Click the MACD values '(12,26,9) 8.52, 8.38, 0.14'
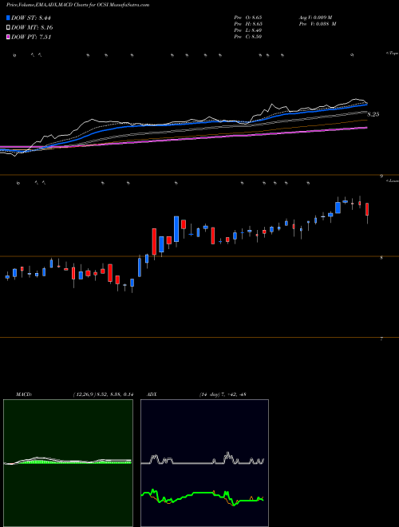This screenshot has height=527, width=399. pos(103,394)
